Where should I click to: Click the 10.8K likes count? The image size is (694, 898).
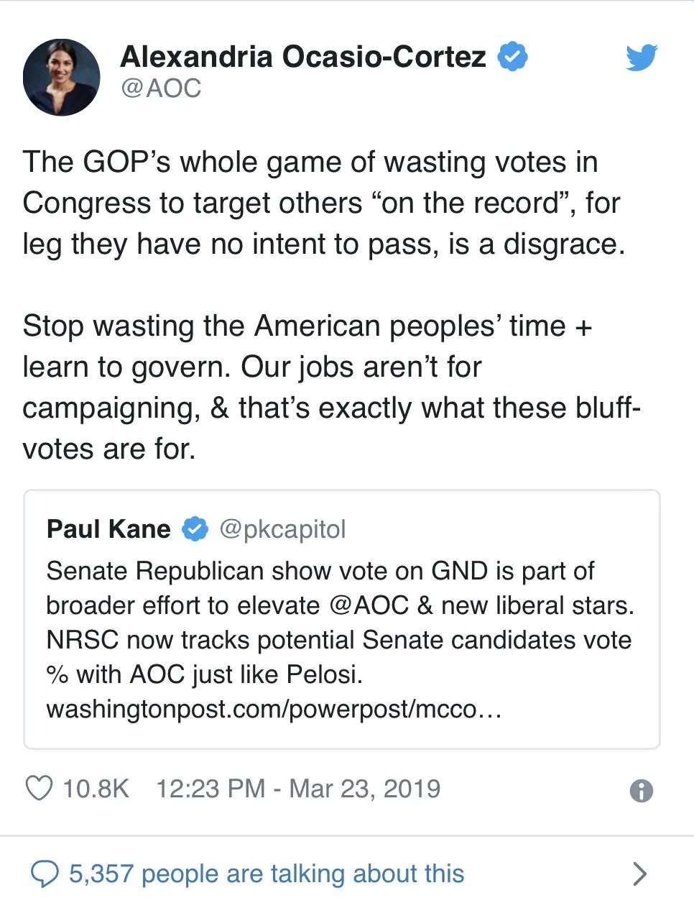tap(96, 789)
